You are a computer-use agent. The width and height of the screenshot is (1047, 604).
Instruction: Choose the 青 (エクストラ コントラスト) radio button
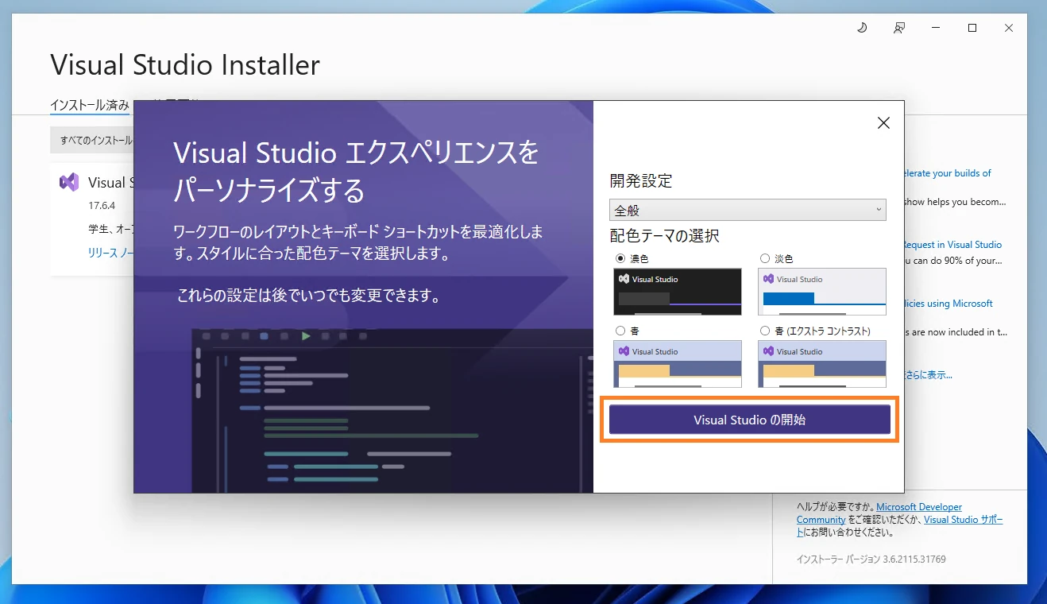point(765,331)
